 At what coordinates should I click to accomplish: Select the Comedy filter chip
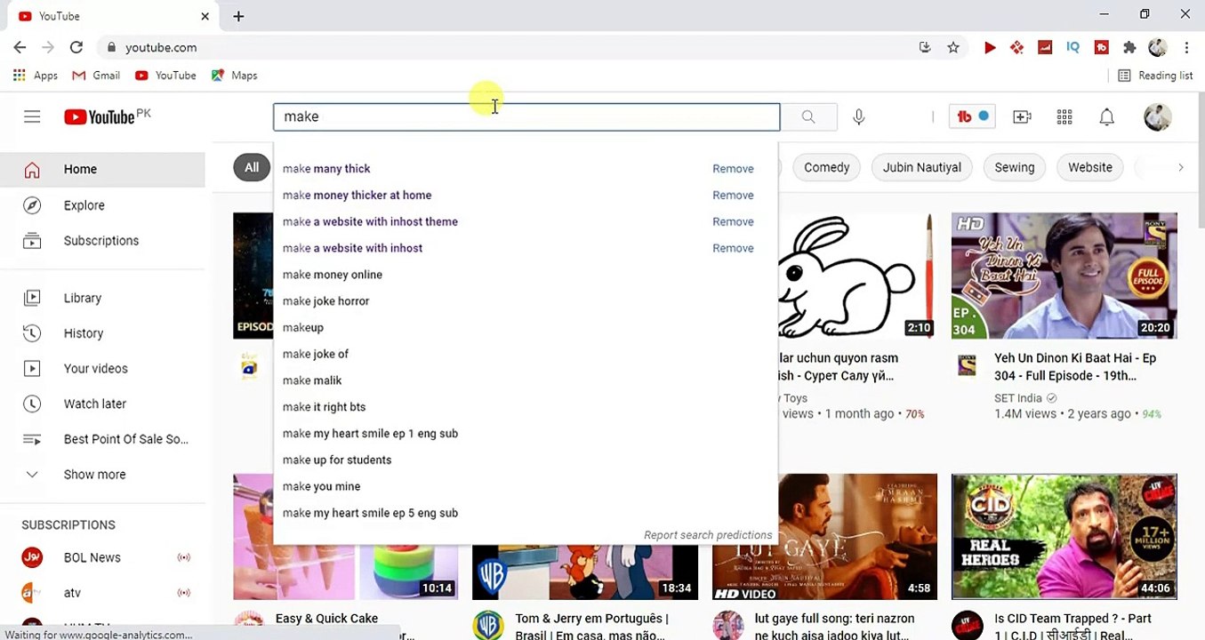tap(827, 167)
